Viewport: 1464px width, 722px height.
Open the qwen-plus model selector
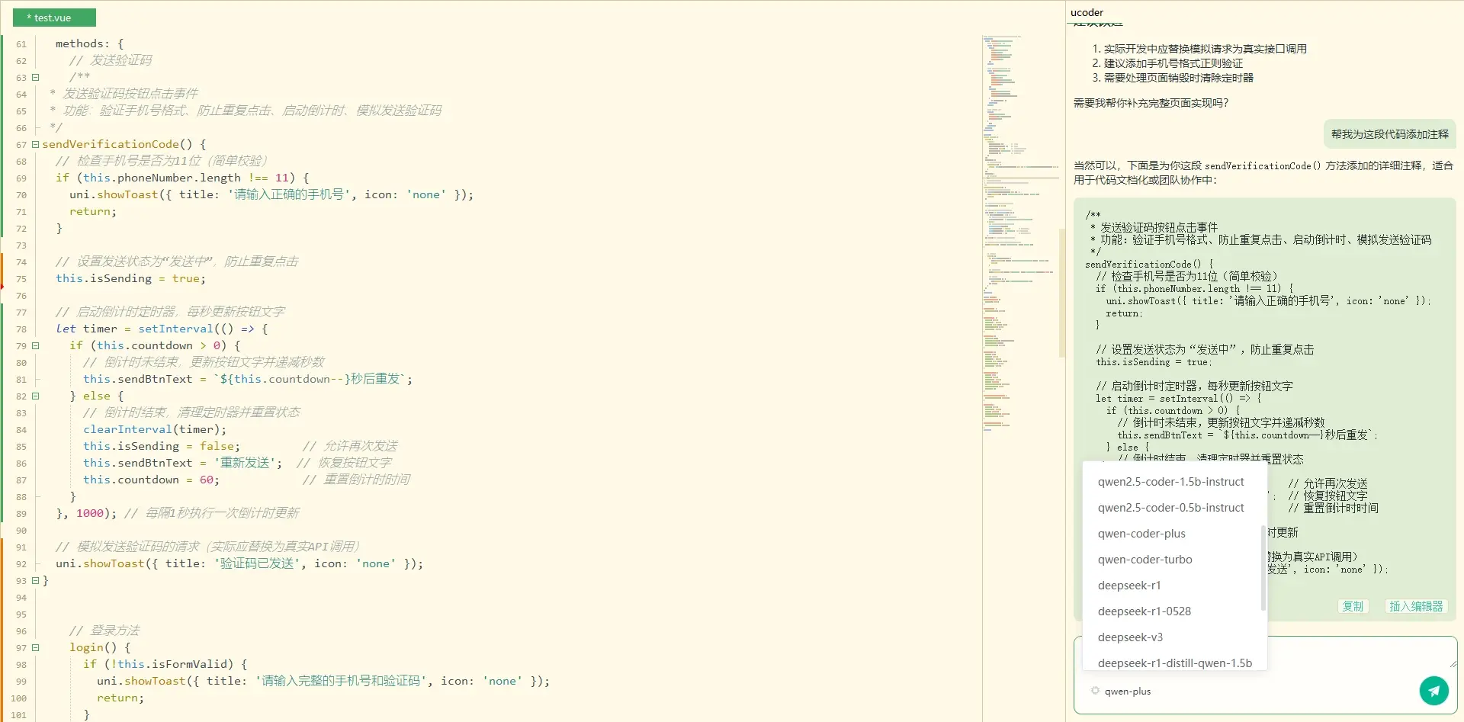click(x=1127, y=692)
